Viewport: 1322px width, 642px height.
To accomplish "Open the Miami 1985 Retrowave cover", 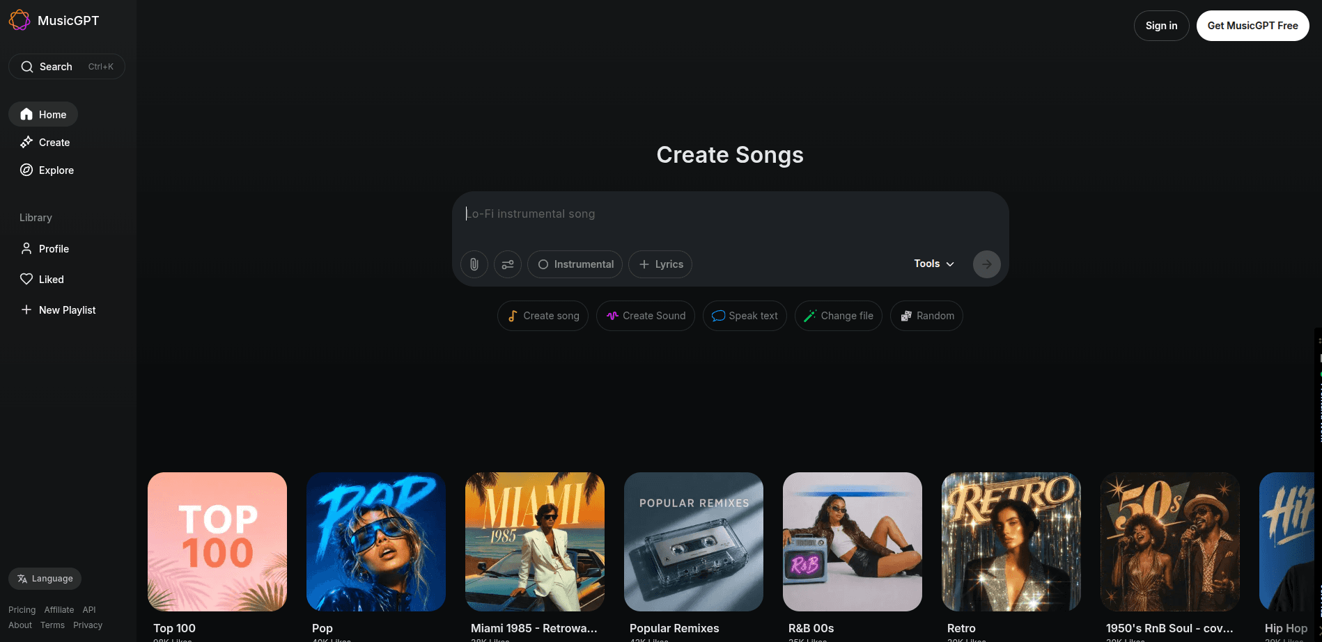I will [535, 542].
